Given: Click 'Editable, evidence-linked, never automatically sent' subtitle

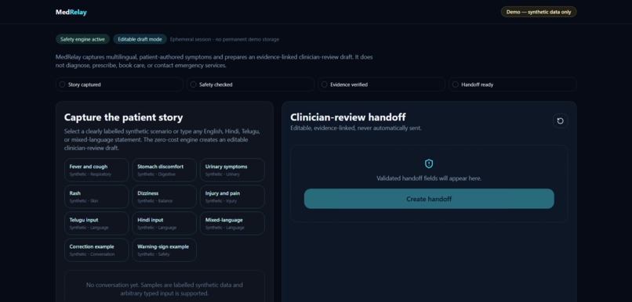Looking at the screenshot, I should click(x=356, y=128).
